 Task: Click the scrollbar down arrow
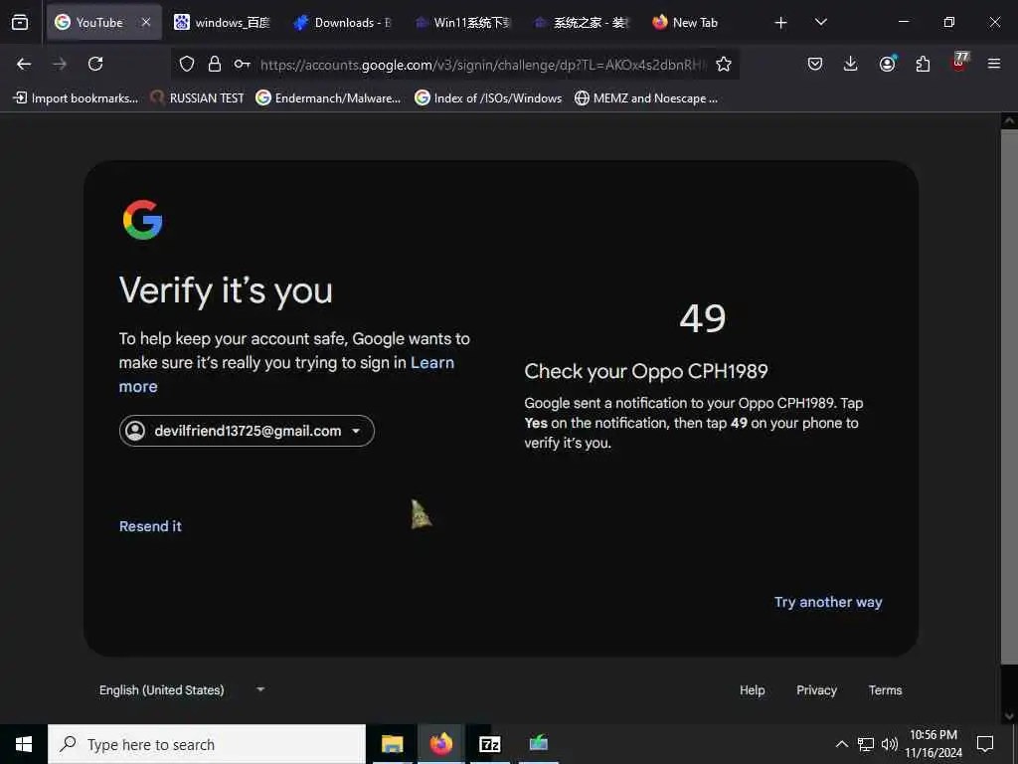coord(1009,716)
